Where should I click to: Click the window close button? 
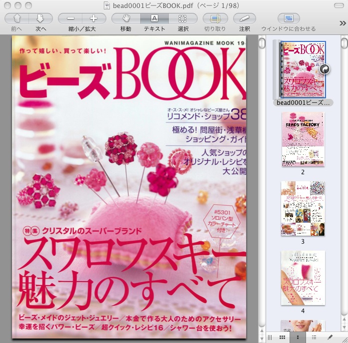[7, 5]
